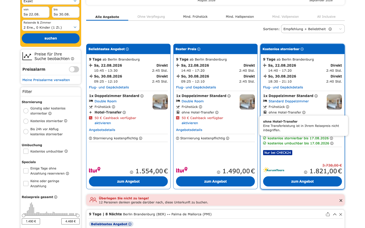Switch to Ohne Verpflegung tab
Screen dimensions: 365x228
(151, 17)
